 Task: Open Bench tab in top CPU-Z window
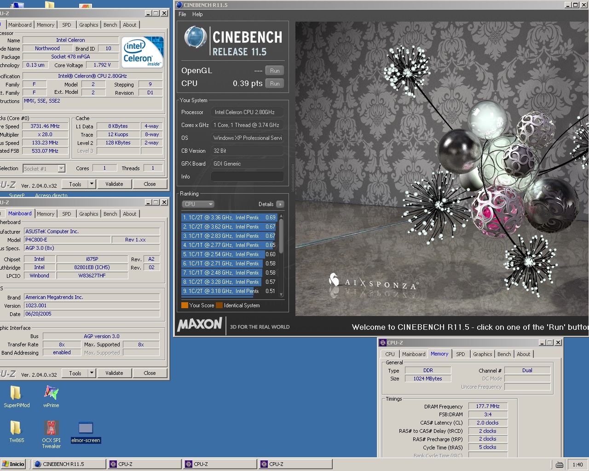[110, 25]
